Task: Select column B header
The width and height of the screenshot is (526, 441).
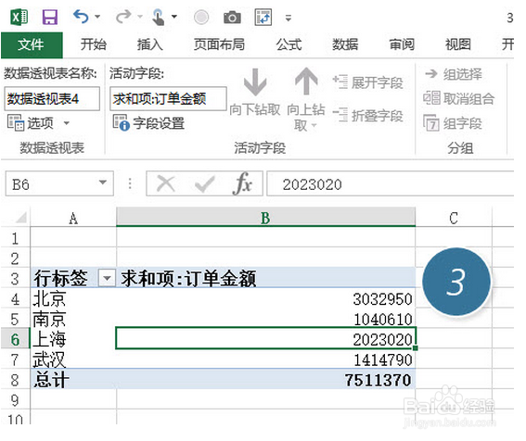Action: coord(265,218)
